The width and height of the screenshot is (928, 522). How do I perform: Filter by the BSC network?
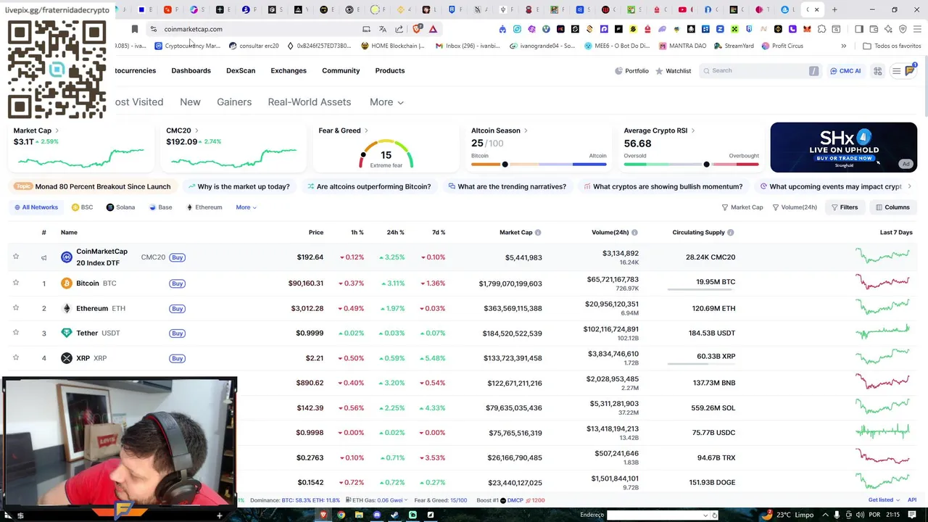82,207
